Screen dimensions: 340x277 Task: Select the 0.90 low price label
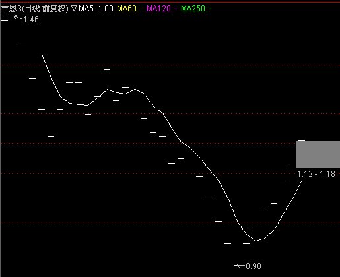click(x=254, y=266)
